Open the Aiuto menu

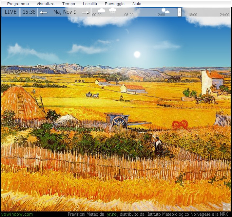click(137, 4)
